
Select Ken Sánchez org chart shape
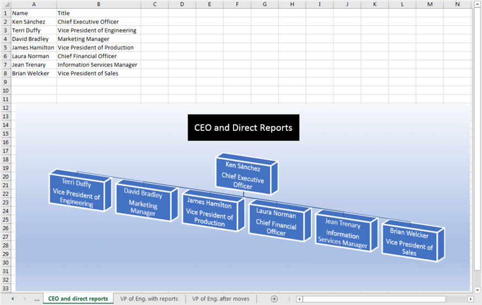coord(247,174)
